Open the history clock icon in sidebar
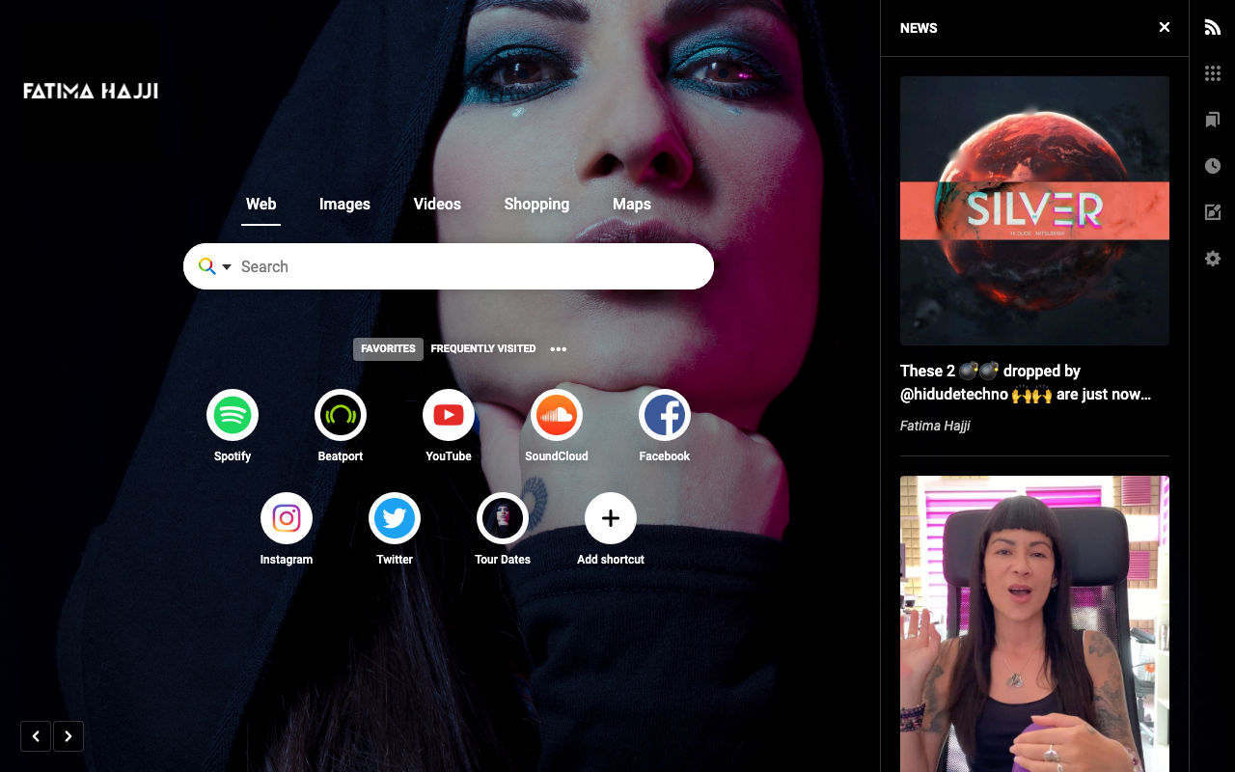1235x772 pixels. point(1213,166)
